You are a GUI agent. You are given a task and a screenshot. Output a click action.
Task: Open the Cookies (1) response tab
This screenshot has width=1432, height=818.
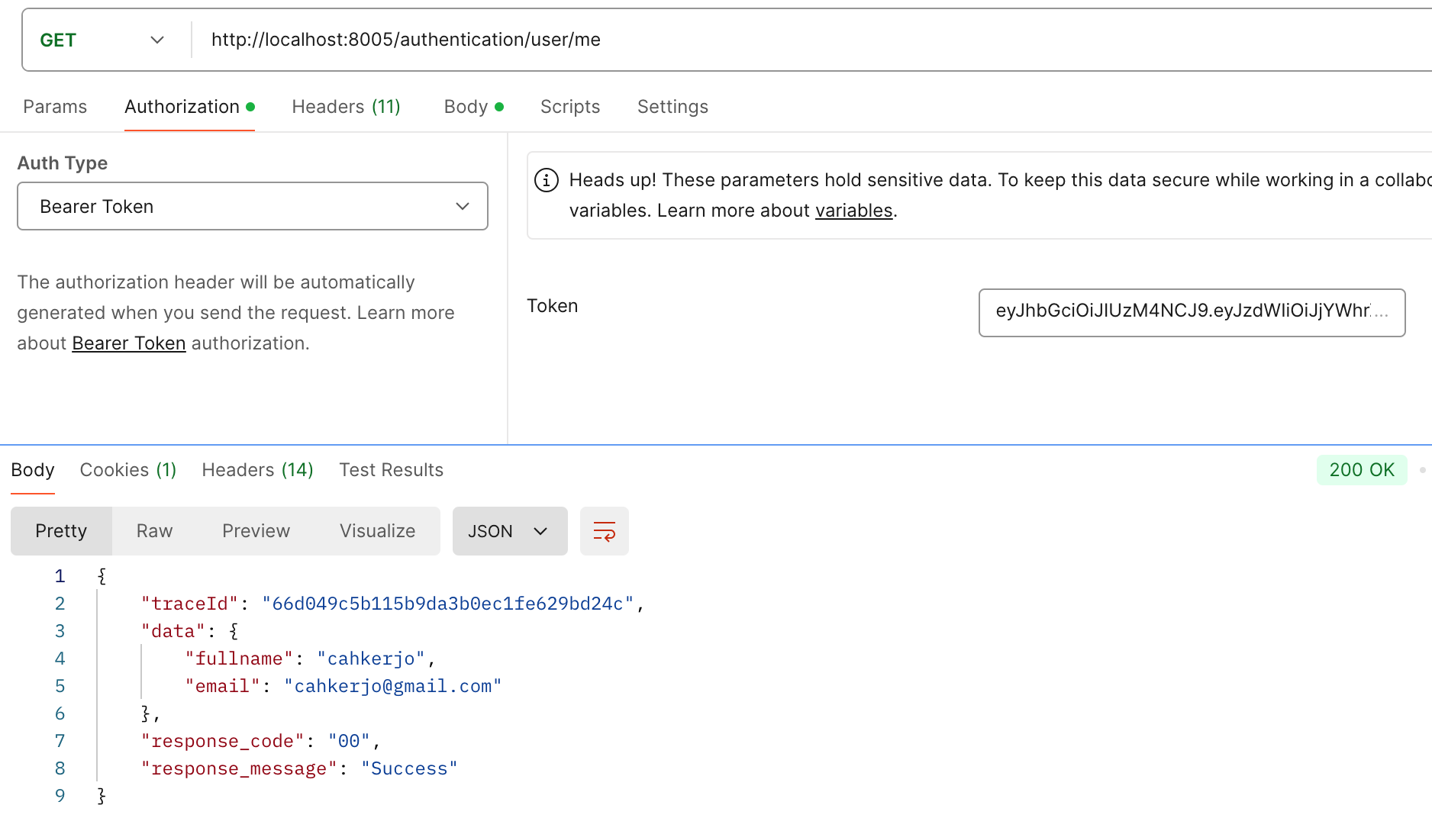pyautogui.click(x=128, y=470)
